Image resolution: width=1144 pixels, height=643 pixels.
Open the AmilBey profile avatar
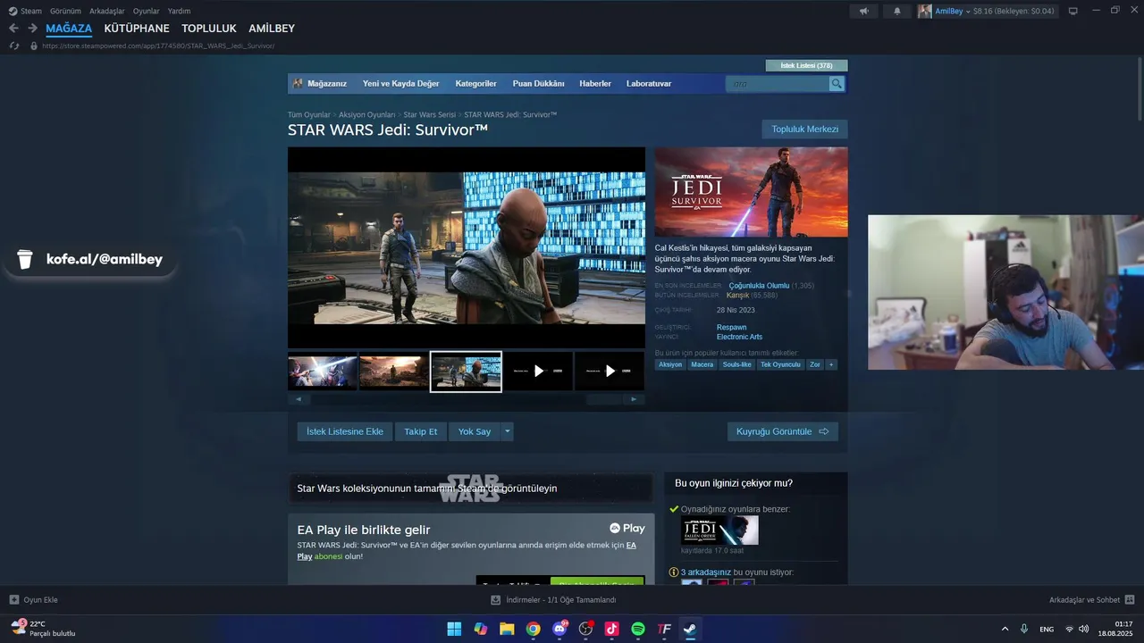coord(924,11)
